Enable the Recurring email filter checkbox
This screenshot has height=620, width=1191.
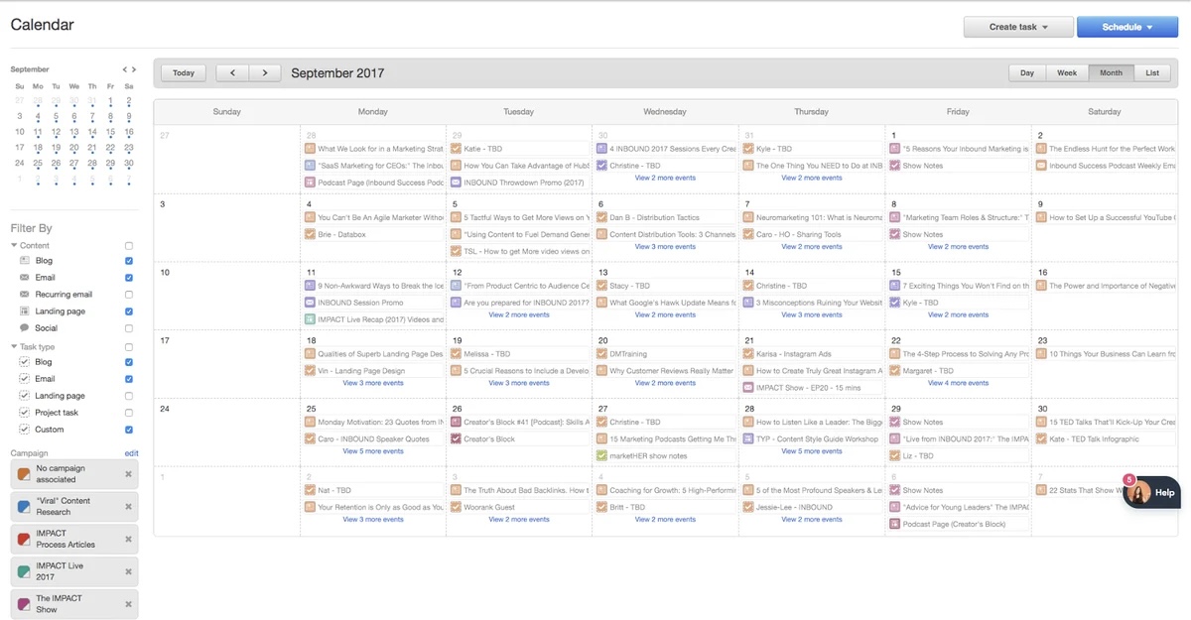click(129, 295)
